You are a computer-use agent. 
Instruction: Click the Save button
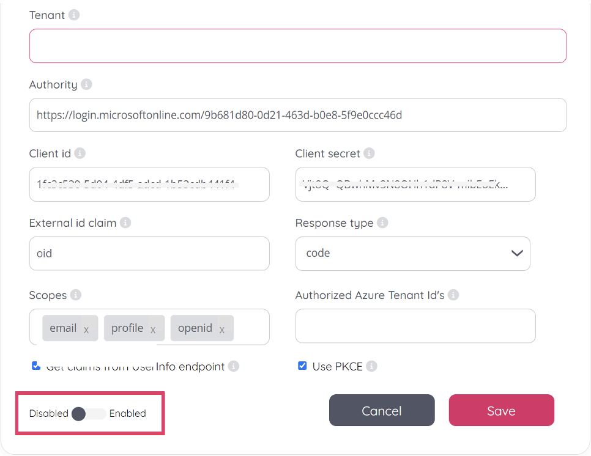[501, 410]
